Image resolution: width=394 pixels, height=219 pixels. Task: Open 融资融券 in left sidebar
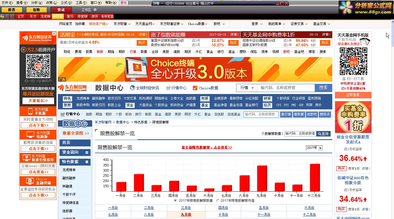pyautogui.click(x=69, y=178)
